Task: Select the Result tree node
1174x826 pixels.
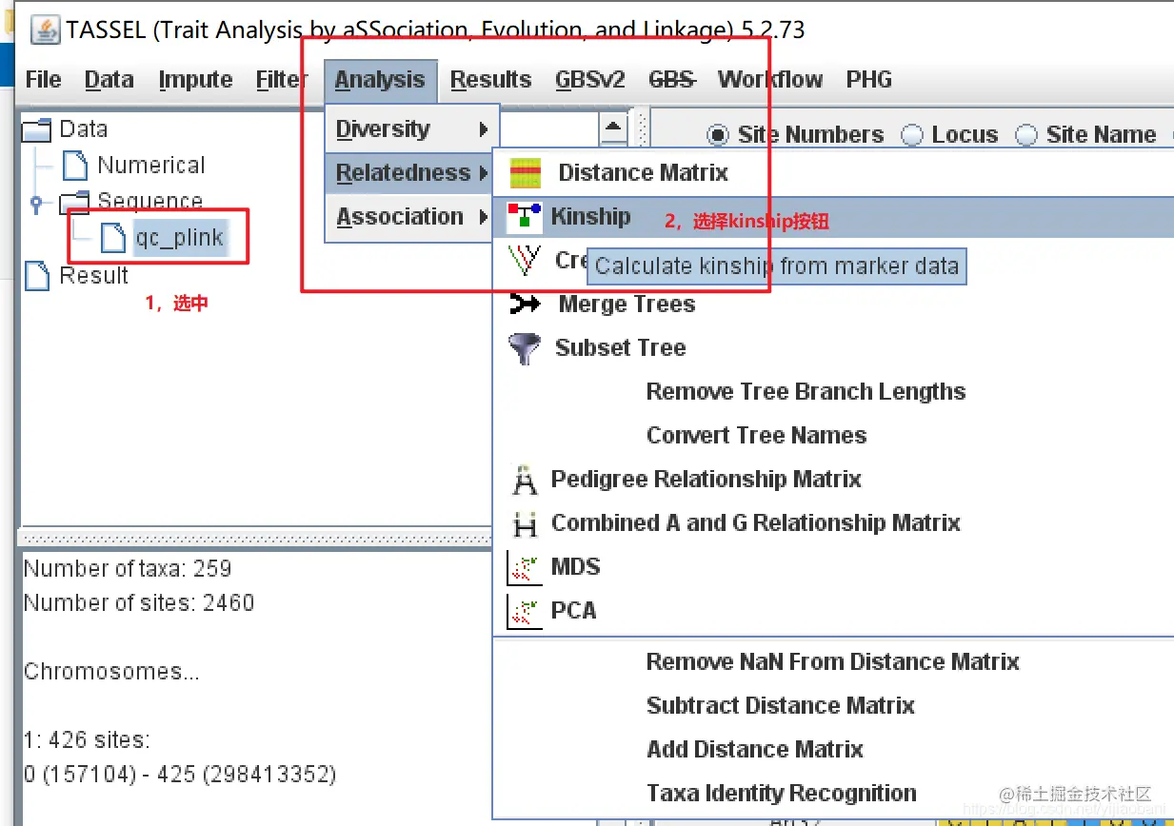Action: tap(93, 276)
